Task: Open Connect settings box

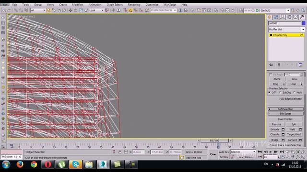Action: 301,140
